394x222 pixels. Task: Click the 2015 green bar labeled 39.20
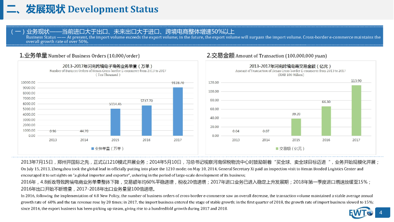click(296, 127)
